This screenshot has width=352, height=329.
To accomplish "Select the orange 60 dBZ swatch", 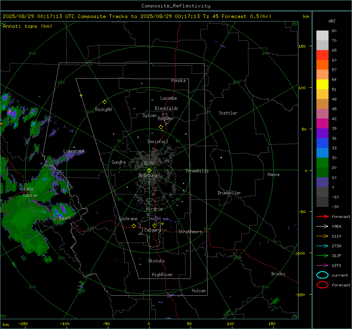I will click(x=322, y=65).
